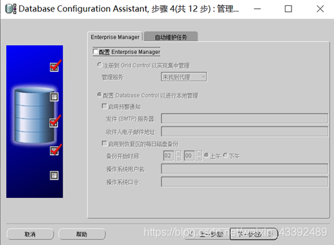The height and width of the screenshot is (245, 334).
Task: Click the 取消 button
Action: click(x=30, y=234)
